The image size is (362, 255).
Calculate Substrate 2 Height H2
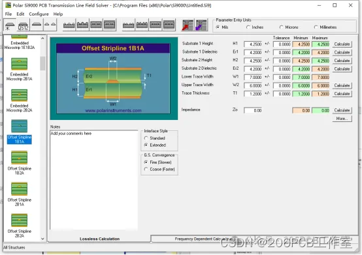(x=342, y=61)
